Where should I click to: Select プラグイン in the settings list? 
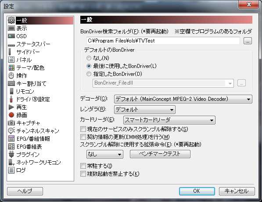28,154
